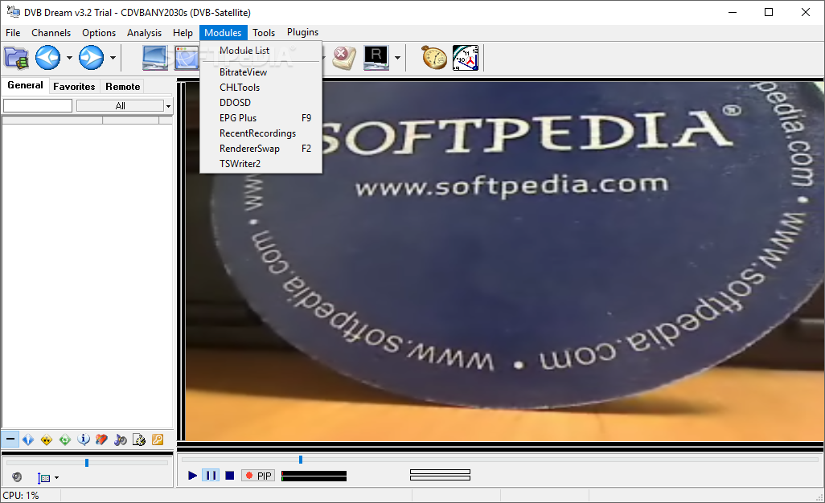The image size is (825, 503).
Task: Open the Plugins menu
Action: (x=302, y=32)
